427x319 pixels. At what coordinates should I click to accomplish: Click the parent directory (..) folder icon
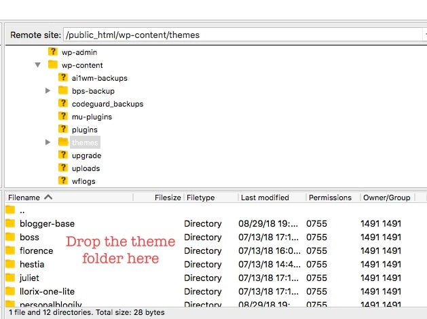click(10, 210)
